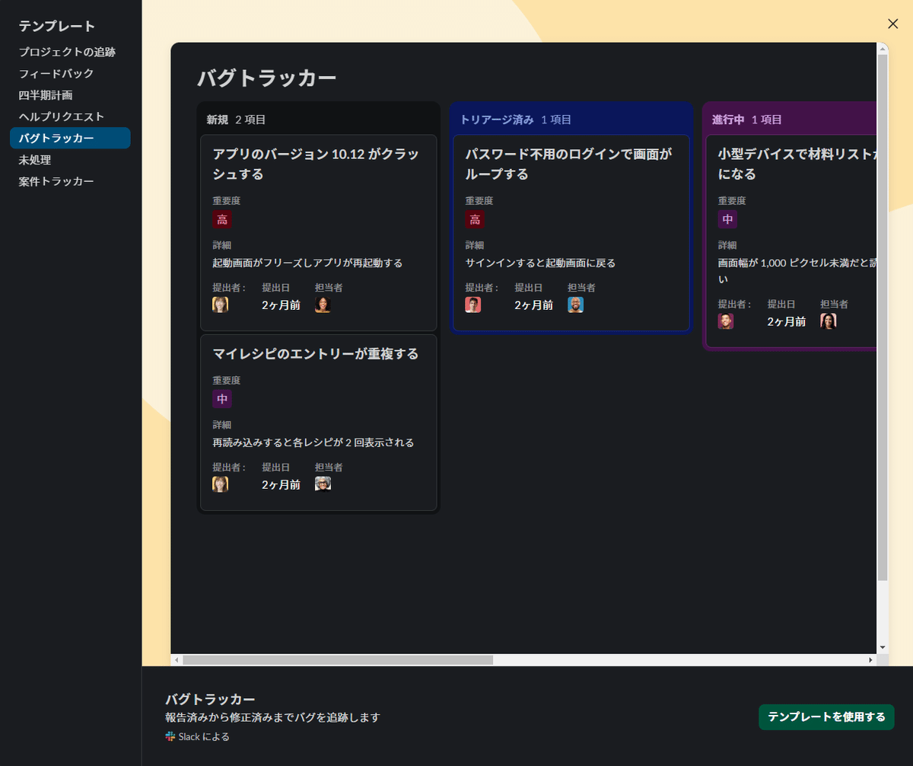Click 'Slack による' attribution text
Screen dimensions: 913x766
[x=204, y=736]
